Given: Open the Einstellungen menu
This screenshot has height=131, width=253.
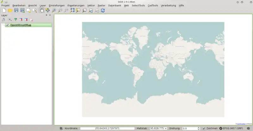Looking at the screenshot, I should [x=57, y=5].
